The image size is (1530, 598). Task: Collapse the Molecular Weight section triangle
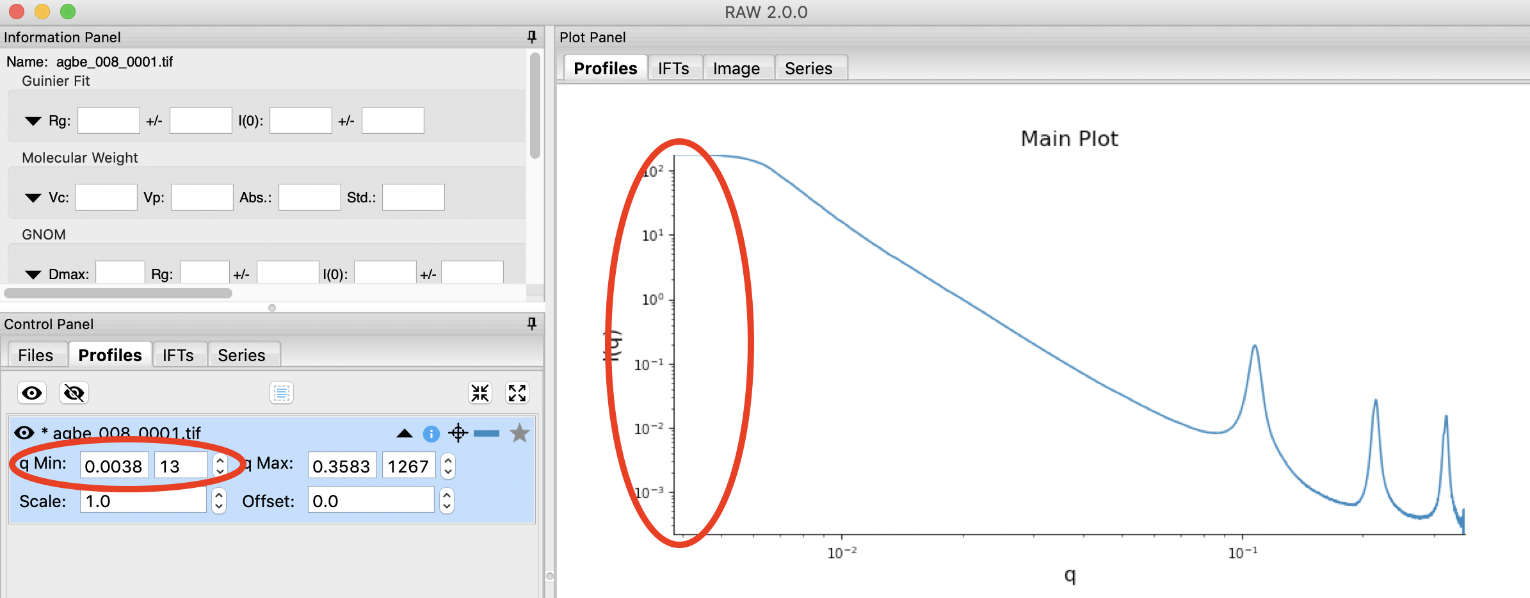coord(33,198)
